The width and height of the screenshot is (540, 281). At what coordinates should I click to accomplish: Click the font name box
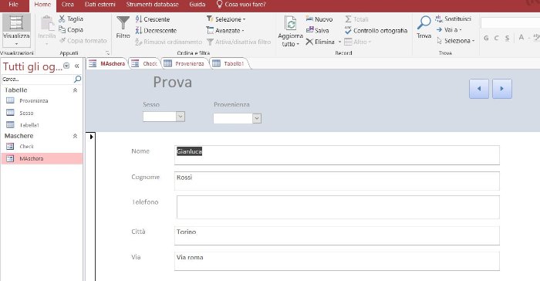(510, 22)
